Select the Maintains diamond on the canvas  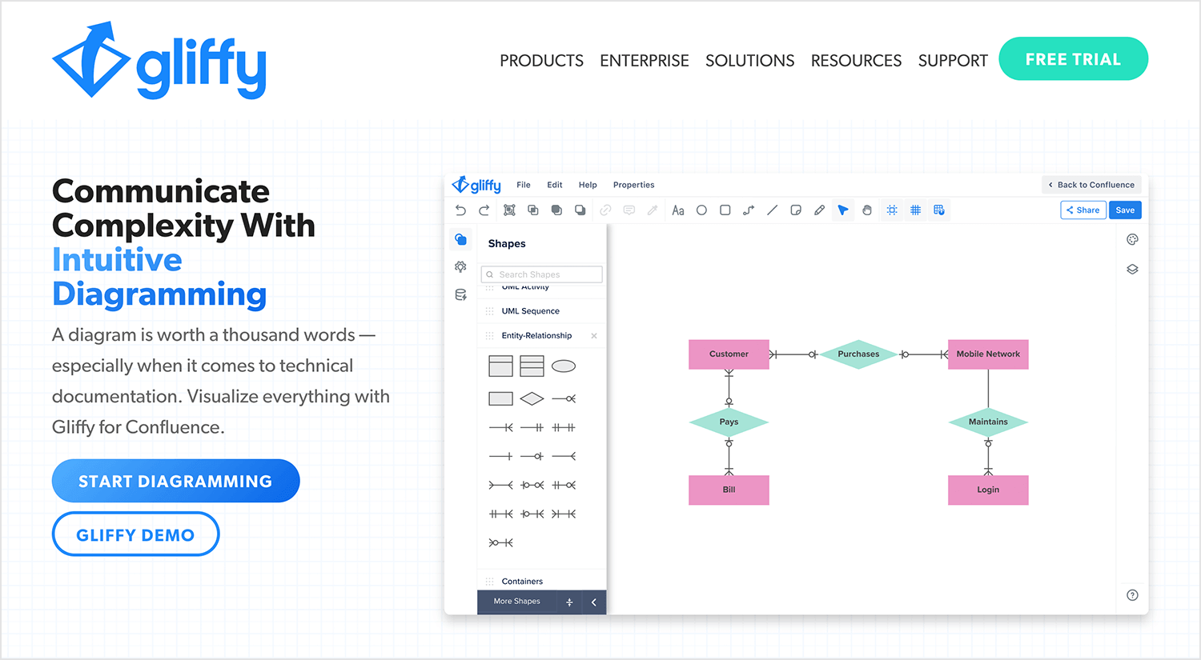(x=988, y=422)
